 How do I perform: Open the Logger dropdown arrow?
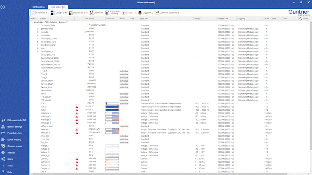136,13
